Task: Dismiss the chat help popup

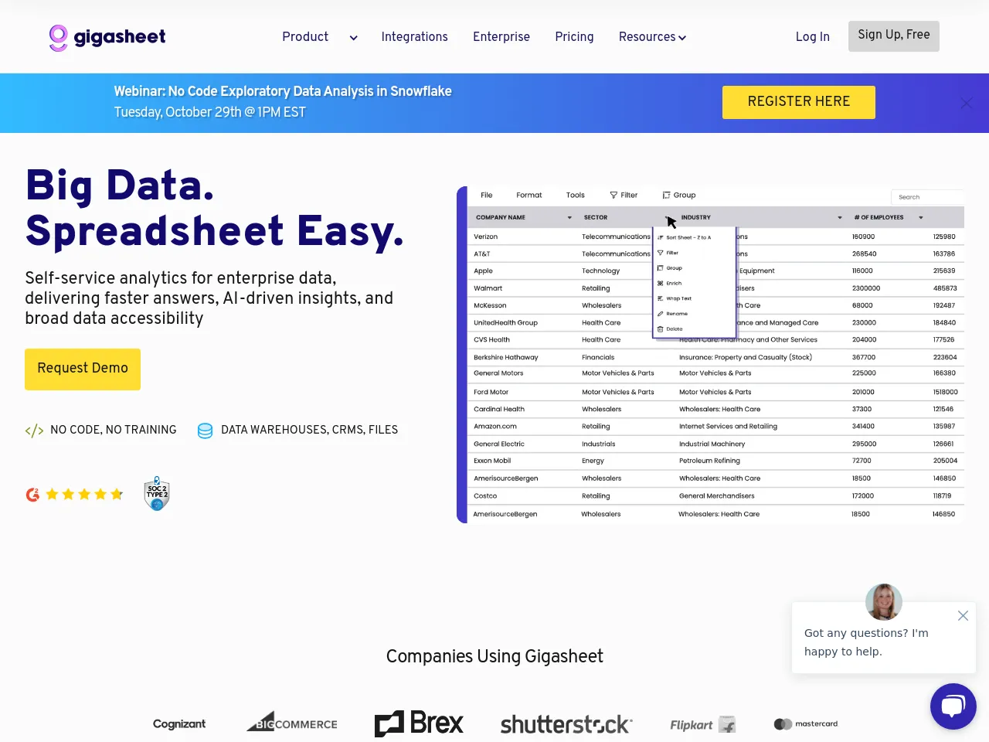Action: [x=963, y=616]
